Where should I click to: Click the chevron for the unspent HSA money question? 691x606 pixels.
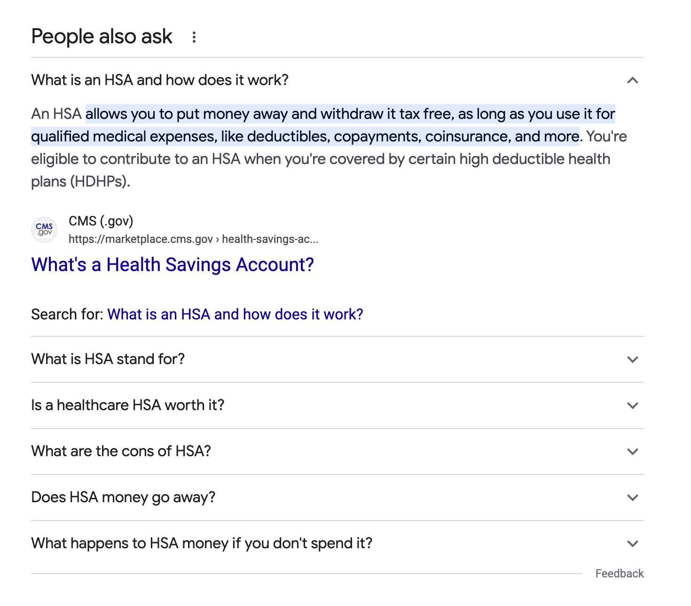[x=633, y=544]
